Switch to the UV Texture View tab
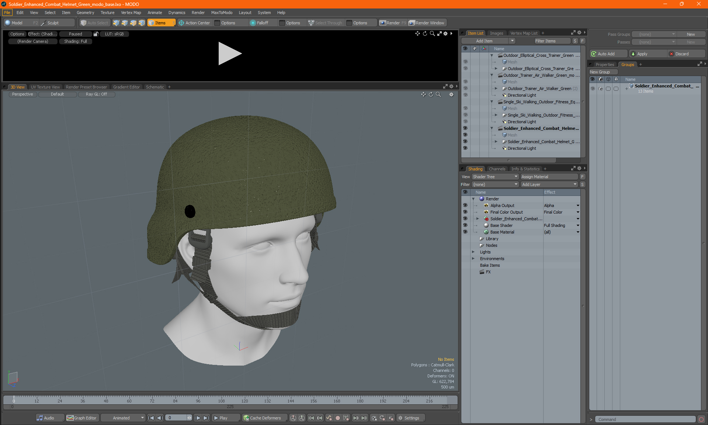 click(45, 87)
